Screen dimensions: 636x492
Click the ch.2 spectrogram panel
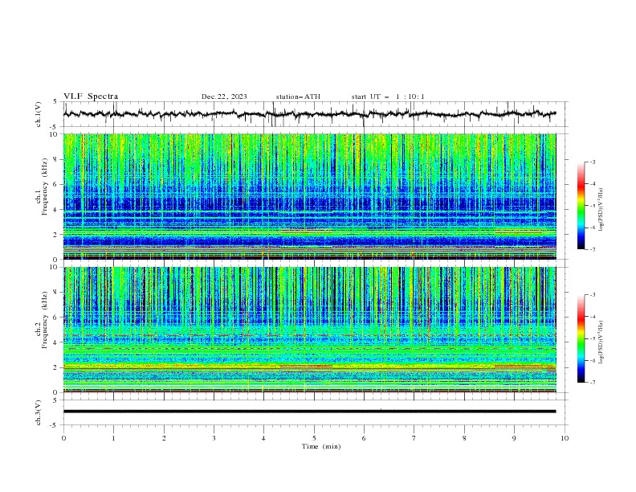click(x=309, y=330)
